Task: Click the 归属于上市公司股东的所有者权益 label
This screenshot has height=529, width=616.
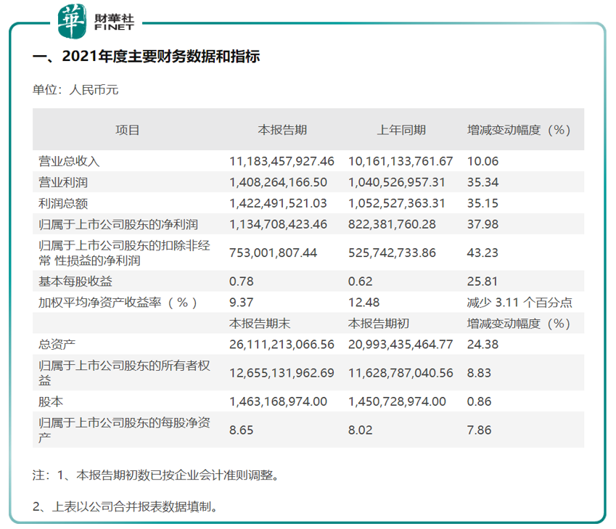Action: click(124, 373)
